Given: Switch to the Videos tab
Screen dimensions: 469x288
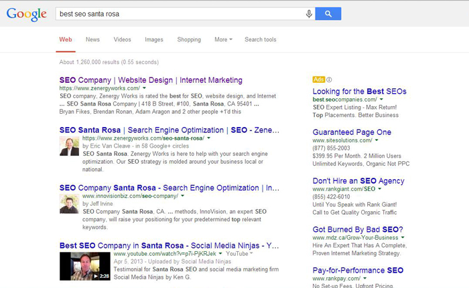Looking at the screenshot, I should point(123,39).
